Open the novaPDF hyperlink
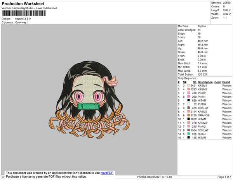The width and height of the screenshot is (233, 180). (x=107, y=173)
